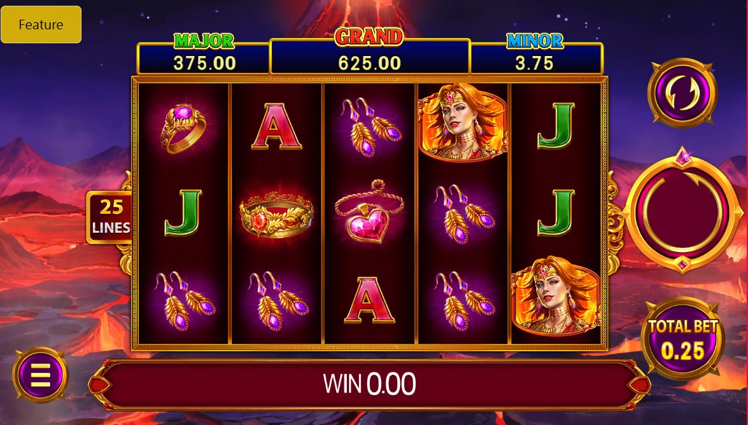Screen dimensions: 748x425
Task: Click the gold ring symbol on reel one
Action: click(184, 127)
